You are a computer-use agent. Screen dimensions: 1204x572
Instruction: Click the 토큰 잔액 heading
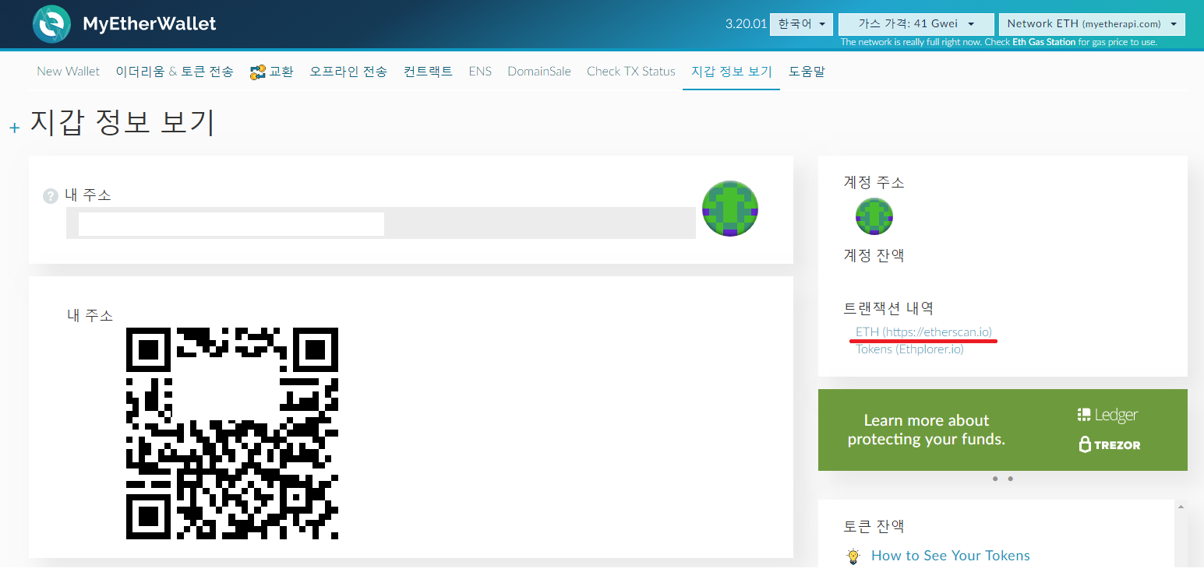[x=874, y=526]
